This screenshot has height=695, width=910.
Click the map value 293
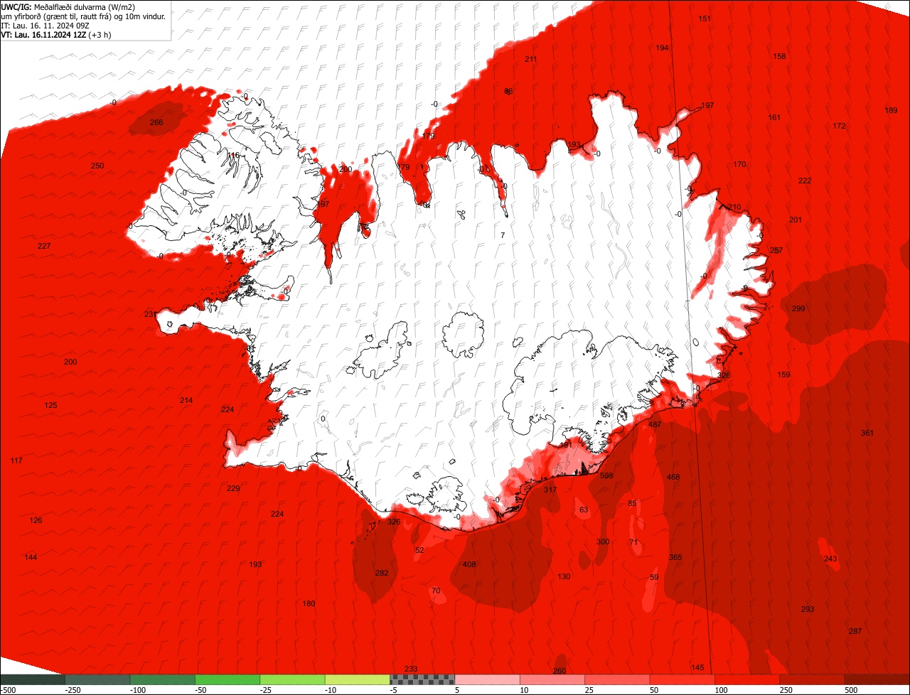pos(808,609)
